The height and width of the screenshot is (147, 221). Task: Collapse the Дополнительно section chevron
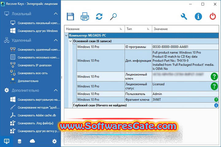[x=56, y=90]
